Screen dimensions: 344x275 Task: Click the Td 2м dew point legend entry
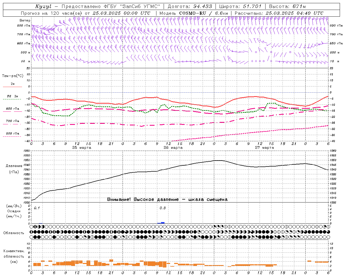click(x=12, y=96)
